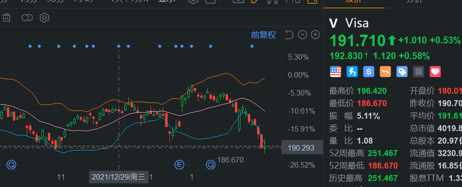Click the 0.00% axis label
The width and height of the screenshot is (462, 187).
[x=298, y=75]
